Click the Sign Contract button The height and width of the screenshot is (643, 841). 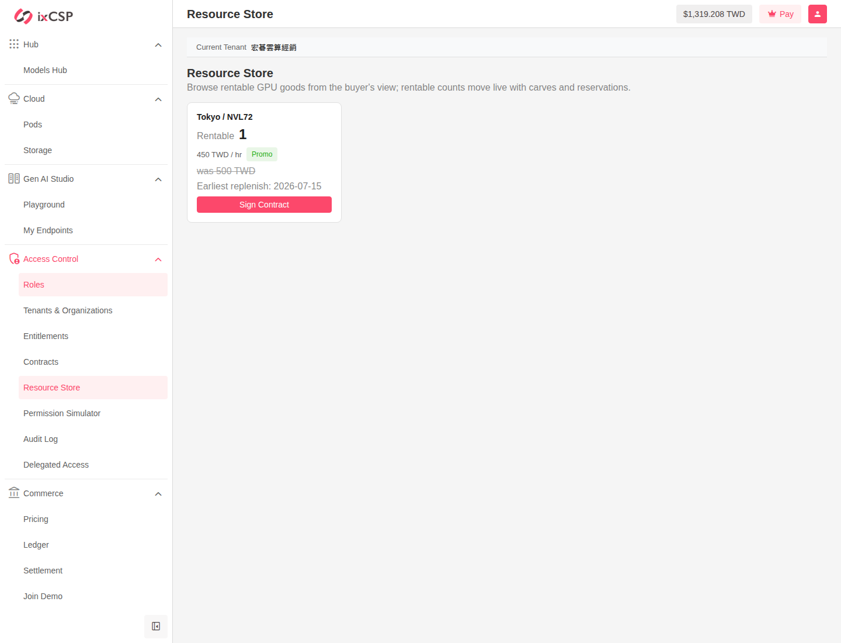[x=264, y=205]
